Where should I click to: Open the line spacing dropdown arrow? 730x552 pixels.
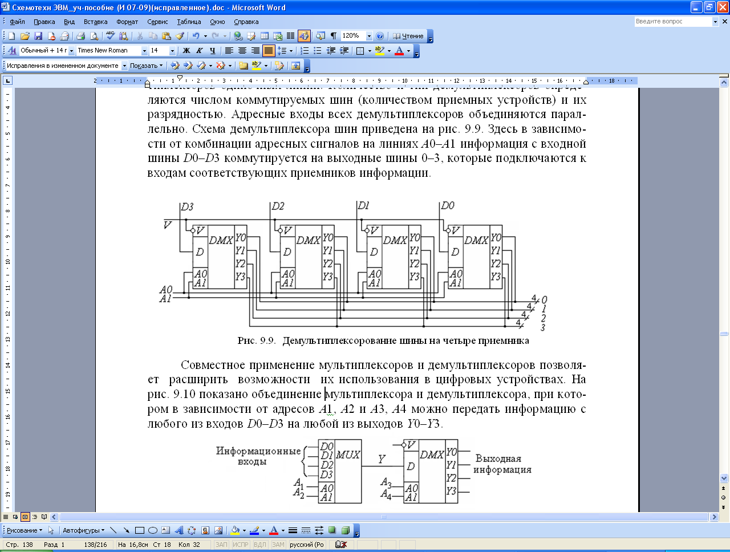(291, 51)
